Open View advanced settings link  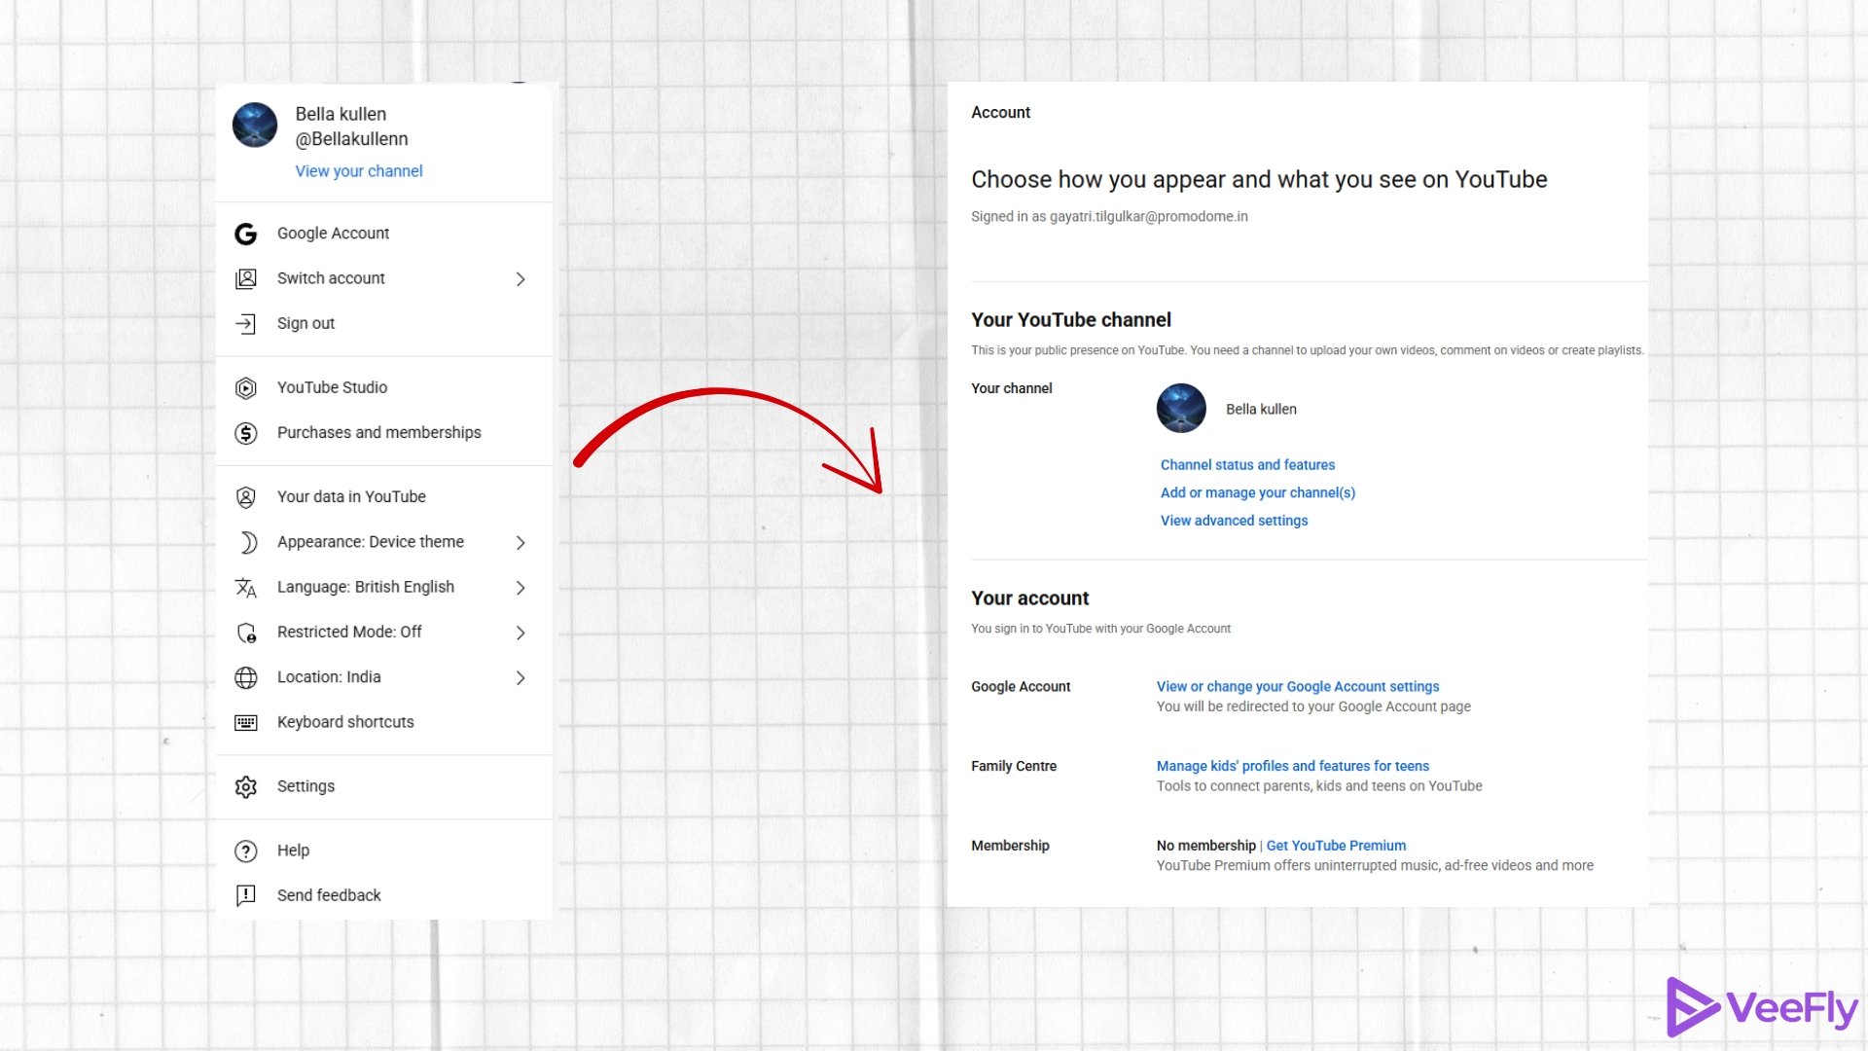tap(1234, 521)
